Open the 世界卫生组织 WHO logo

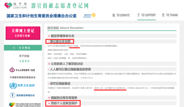(22, 85)
